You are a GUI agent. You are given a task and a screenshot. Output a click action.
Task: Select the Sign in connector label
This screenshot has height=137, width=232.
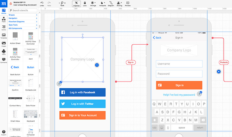pyautogui.click(x=131, y=62)
